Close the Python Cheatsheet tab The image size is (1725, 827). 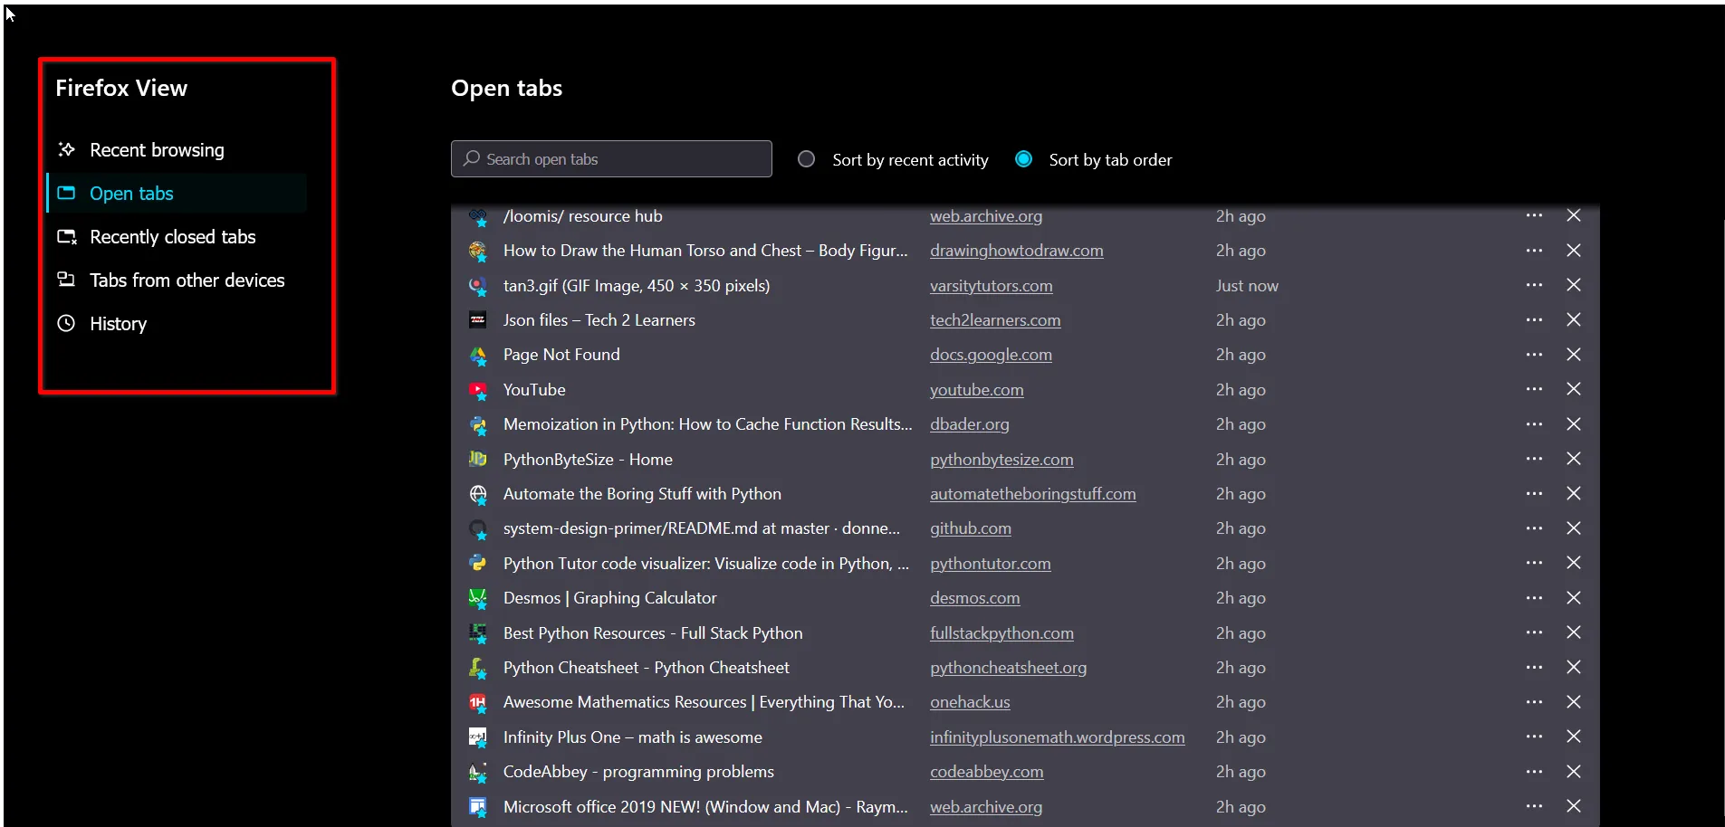click(x=1574, y=667)
